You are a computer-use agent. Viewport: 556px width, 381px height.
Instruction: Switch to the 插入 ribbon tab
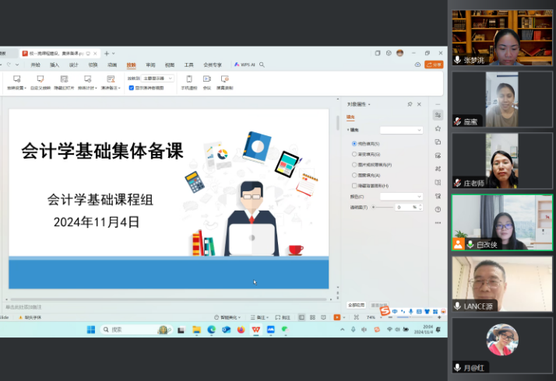tap(55, 65)
